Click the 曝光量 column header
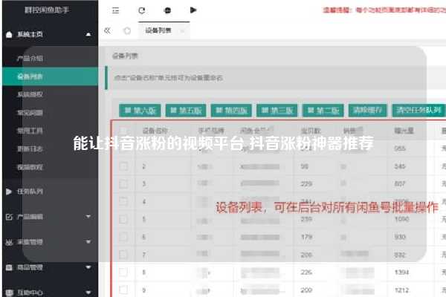 404,131
